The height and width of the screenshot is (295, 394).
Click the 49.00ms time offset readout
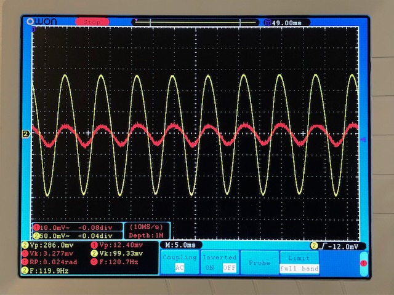point(286,23)
